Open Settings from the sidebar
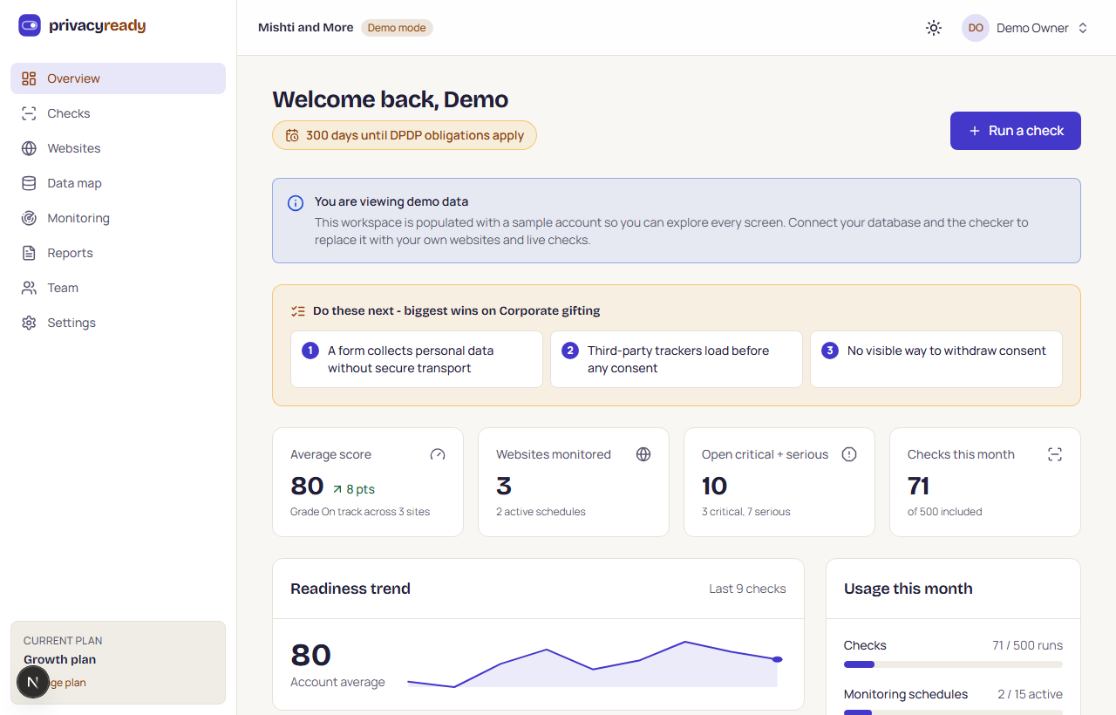 pos(118,323)
